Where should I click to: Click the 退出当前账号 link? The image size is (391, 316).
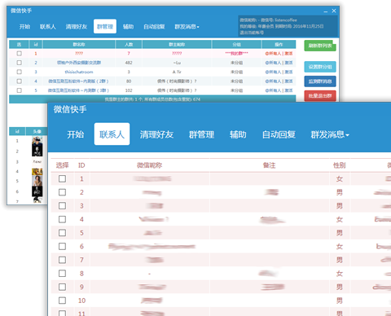[x=252, y=33]
